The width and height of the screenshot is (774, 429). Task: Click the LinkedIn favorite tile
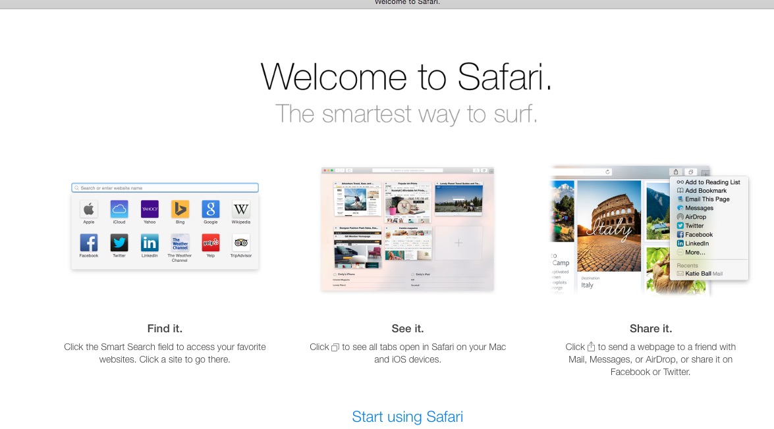click(x=150, y=243)
